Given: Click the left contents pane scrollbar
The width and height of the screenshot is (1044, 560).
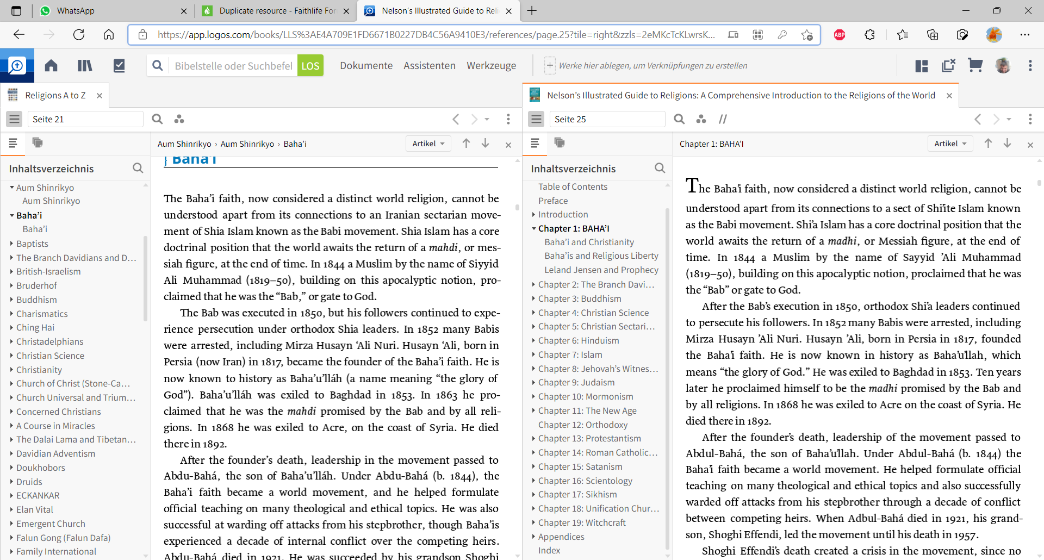Looking at the screenshot, I should pyautogui.click(x=145, y=277).
